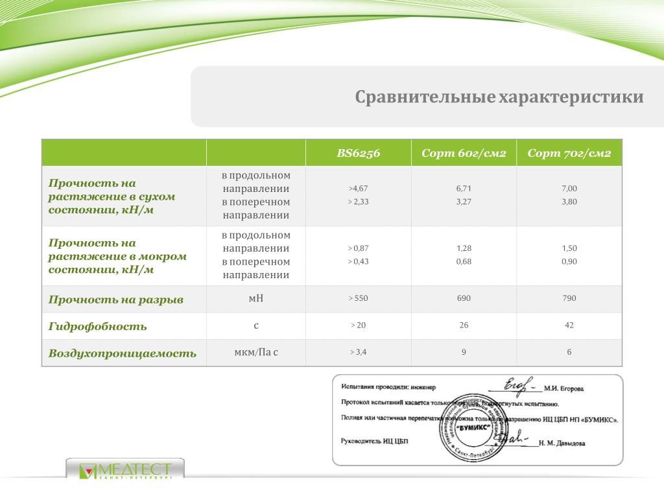Click the value '> 2,33' in BS6256 column
664x498 pixels.
pos(358,202)
